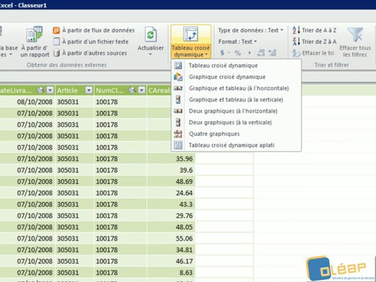Choose Deux graphiques (à la verticale)

pos(236,123)
